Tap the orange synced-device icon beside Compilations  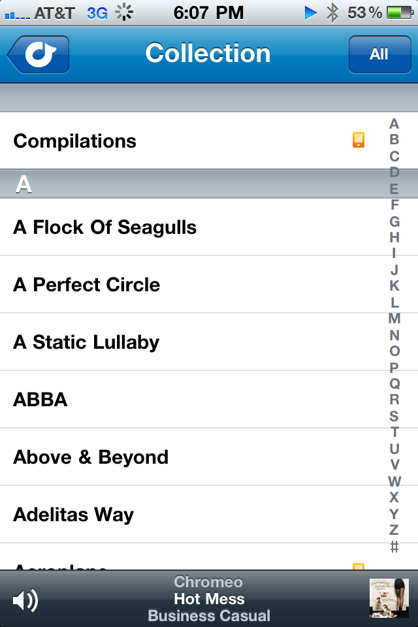click(x=359, y=140)
